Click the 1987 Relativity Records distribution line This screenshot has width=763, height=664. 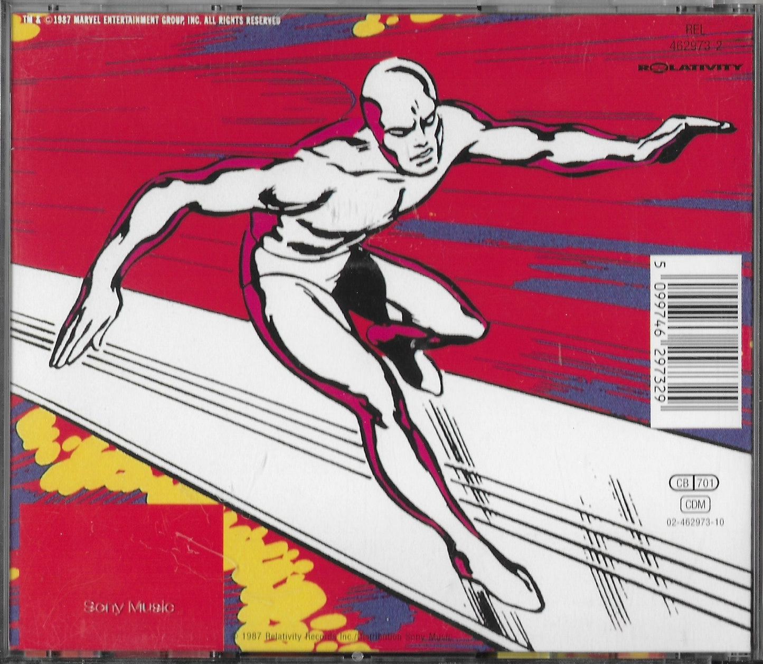(343, 637)
